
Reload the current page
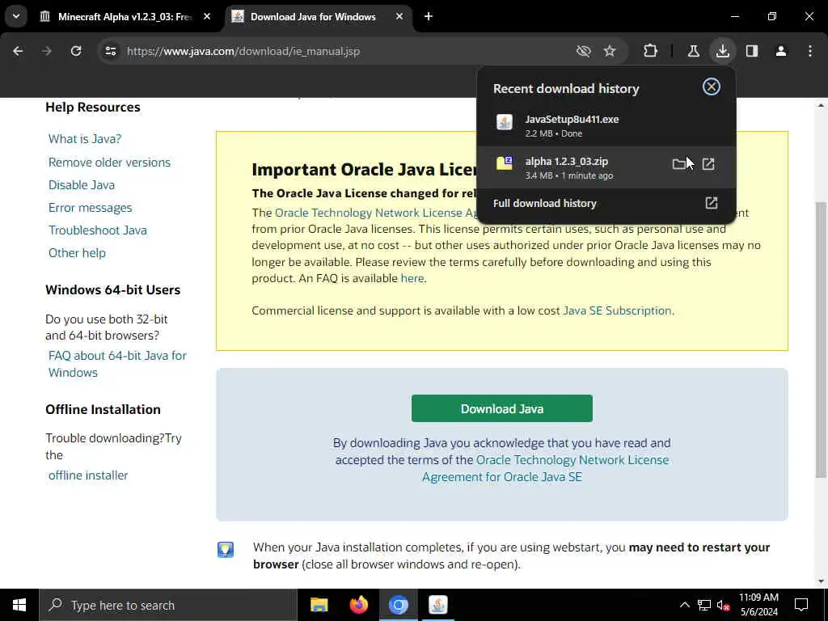point(76,51)
